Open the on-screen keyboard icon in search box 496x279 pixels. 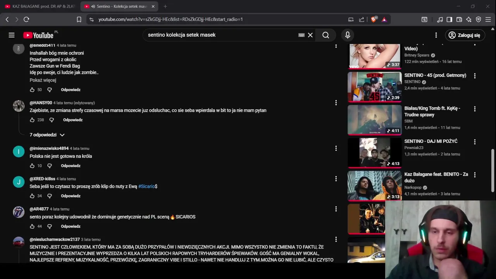pos(301,35)
